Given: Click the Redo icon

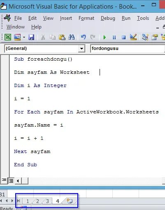Looking at the screenshot, I should coord(93,37).
